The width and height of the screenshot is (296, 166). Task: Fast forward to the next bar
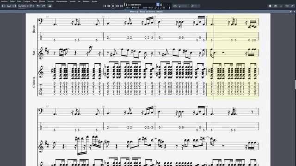(x=117, y=6)
